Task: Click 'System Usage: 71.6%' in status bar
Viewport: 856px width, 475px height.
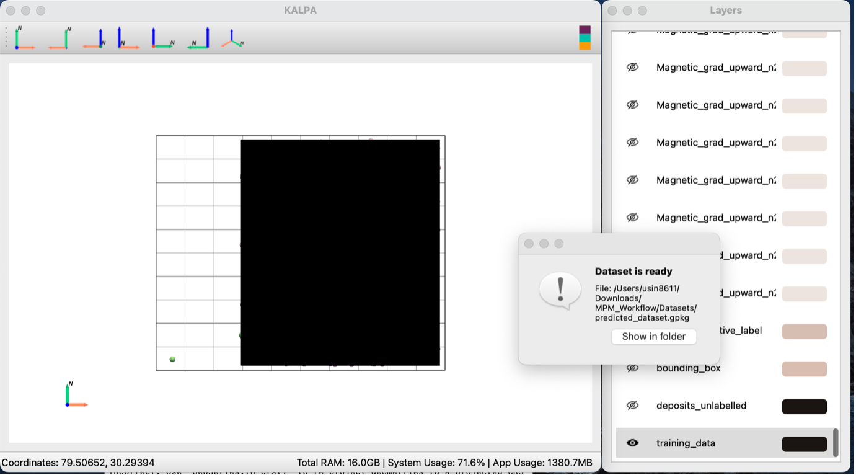Action: (x=436, y=463)
